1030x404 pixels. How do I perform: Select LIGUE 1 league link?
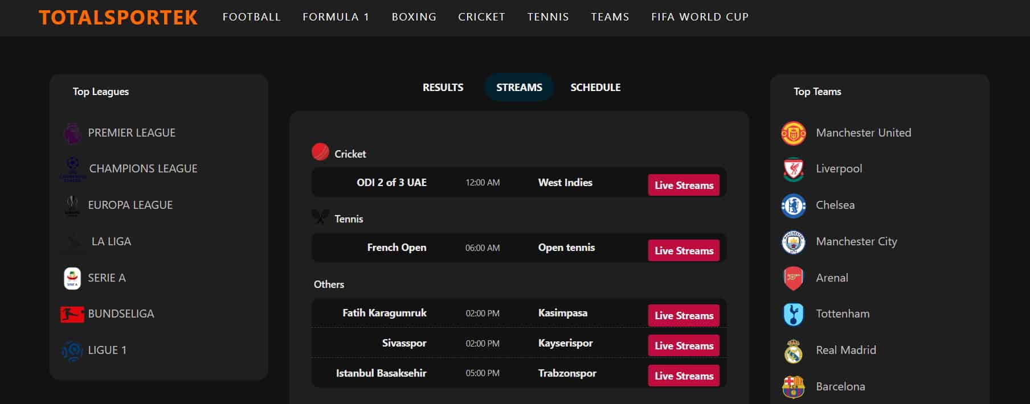click(x=107, y=351)
